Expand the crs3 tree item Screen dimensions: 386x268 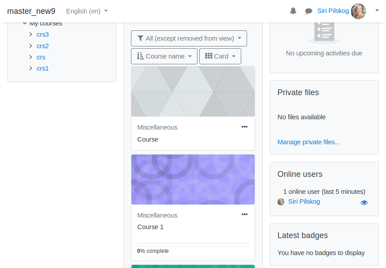pos(31,34)
